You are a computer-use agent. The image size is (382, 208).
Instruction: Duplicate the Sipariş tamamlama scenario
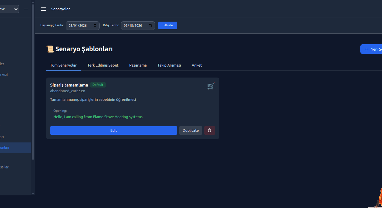190,130
